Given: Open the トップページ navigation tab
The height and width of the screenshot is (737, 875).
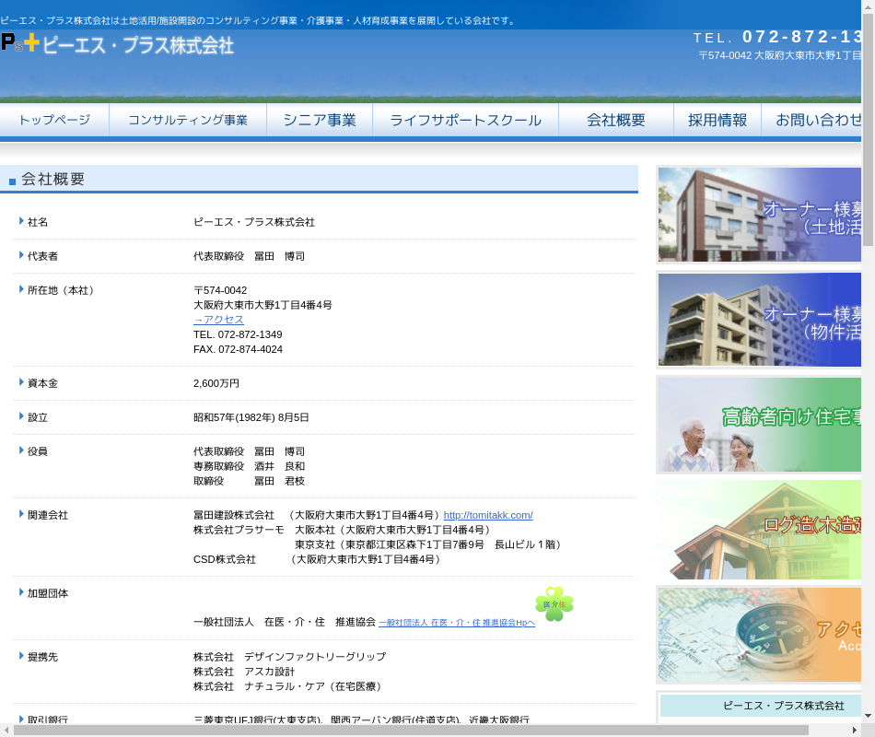Looking at the screenshot, I should (54, 120).
